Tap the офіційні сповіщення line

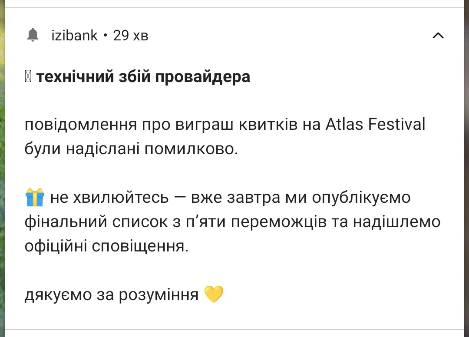[x=106, y=246]
